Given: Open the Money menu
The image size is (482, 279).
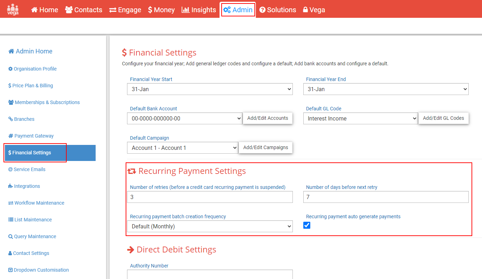Looking at the screenshot, I should [161, 10].
